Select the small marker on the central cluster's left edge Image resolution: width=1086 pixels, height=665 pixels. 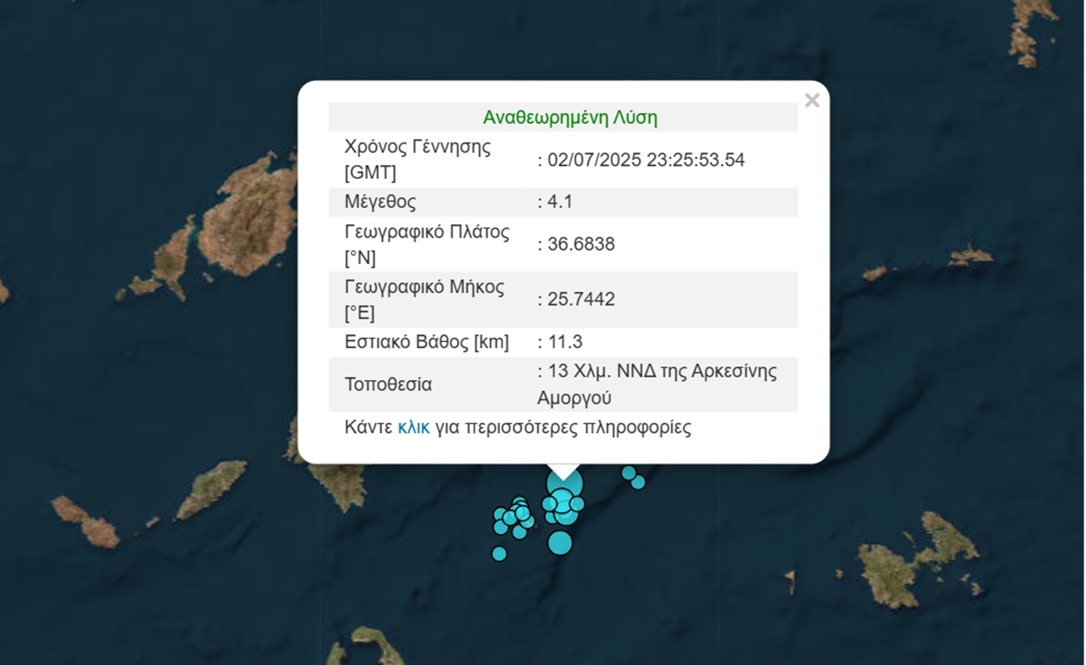(549, 504)
